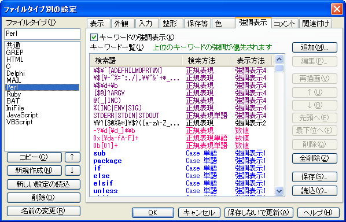Click the 新規作成(N) button
346x222 pixels.
click(x=34, y=171)
